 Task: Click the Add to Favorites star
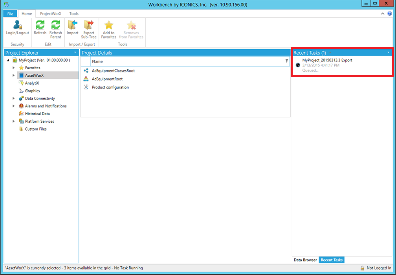108,25
